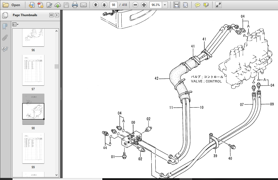Click part number 01 label
This screenshot has width=278, height=180.
click(113, 157)
